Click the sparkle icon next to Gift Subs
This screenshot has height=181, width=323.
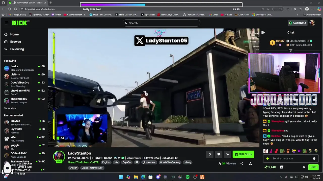click(x=227, y=154)
